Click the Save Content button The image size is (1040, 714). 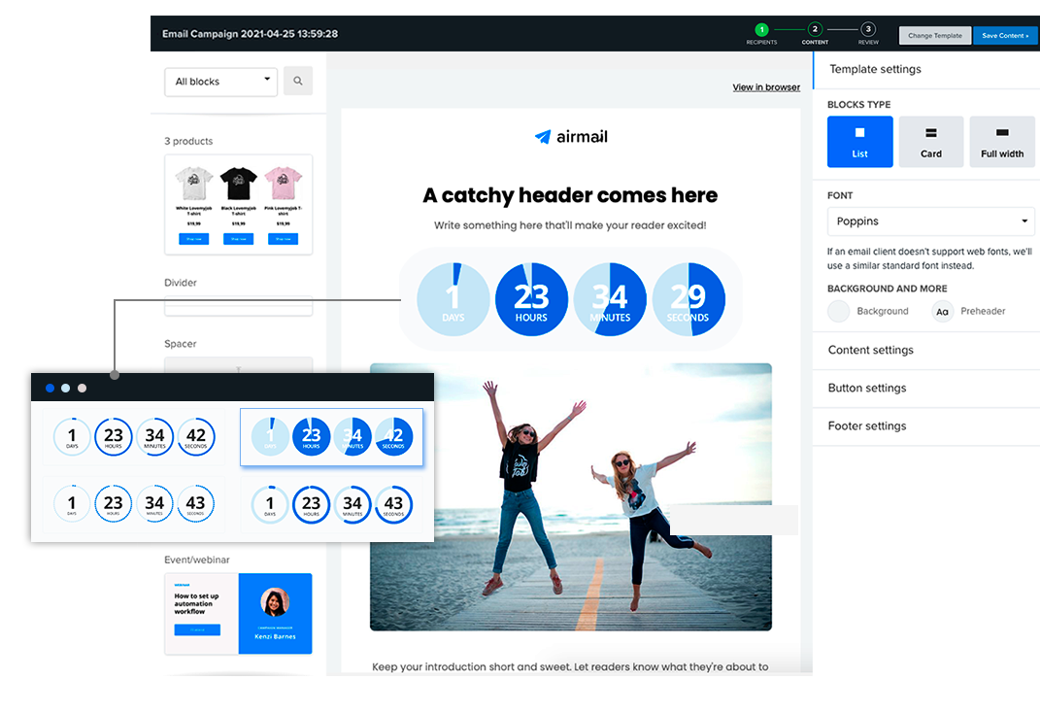coord(1003,36)
